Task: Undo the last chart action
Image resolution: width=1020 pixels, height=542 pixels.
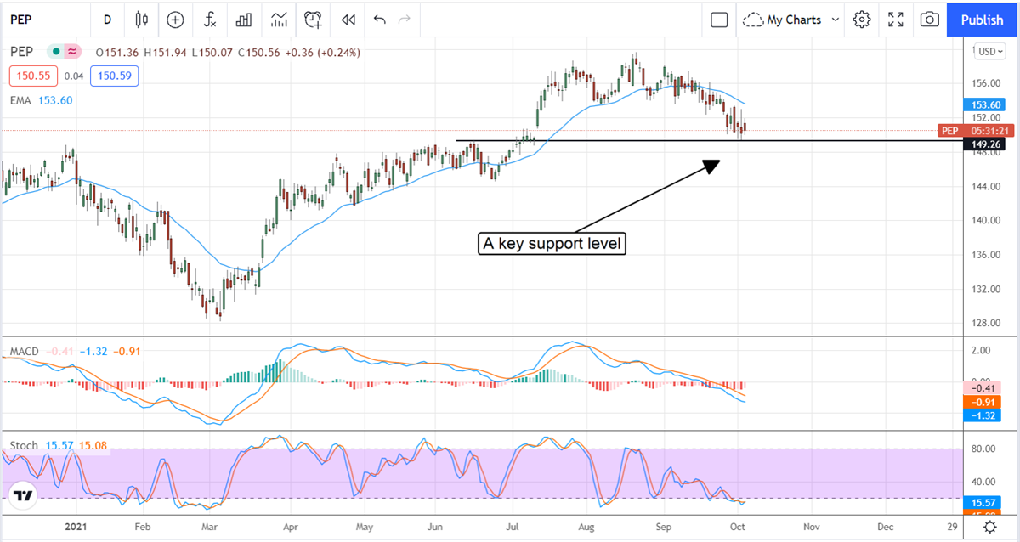Action: click(379, 19)
